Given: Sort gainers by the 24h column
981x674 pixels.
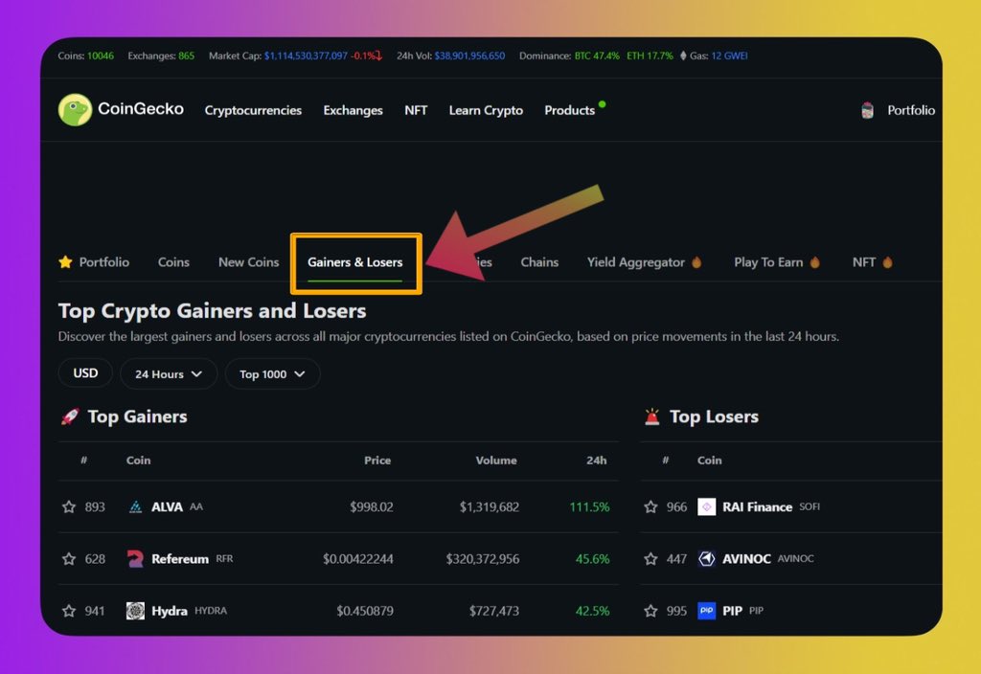Looking at the screenshot, I should coord(596,461).
